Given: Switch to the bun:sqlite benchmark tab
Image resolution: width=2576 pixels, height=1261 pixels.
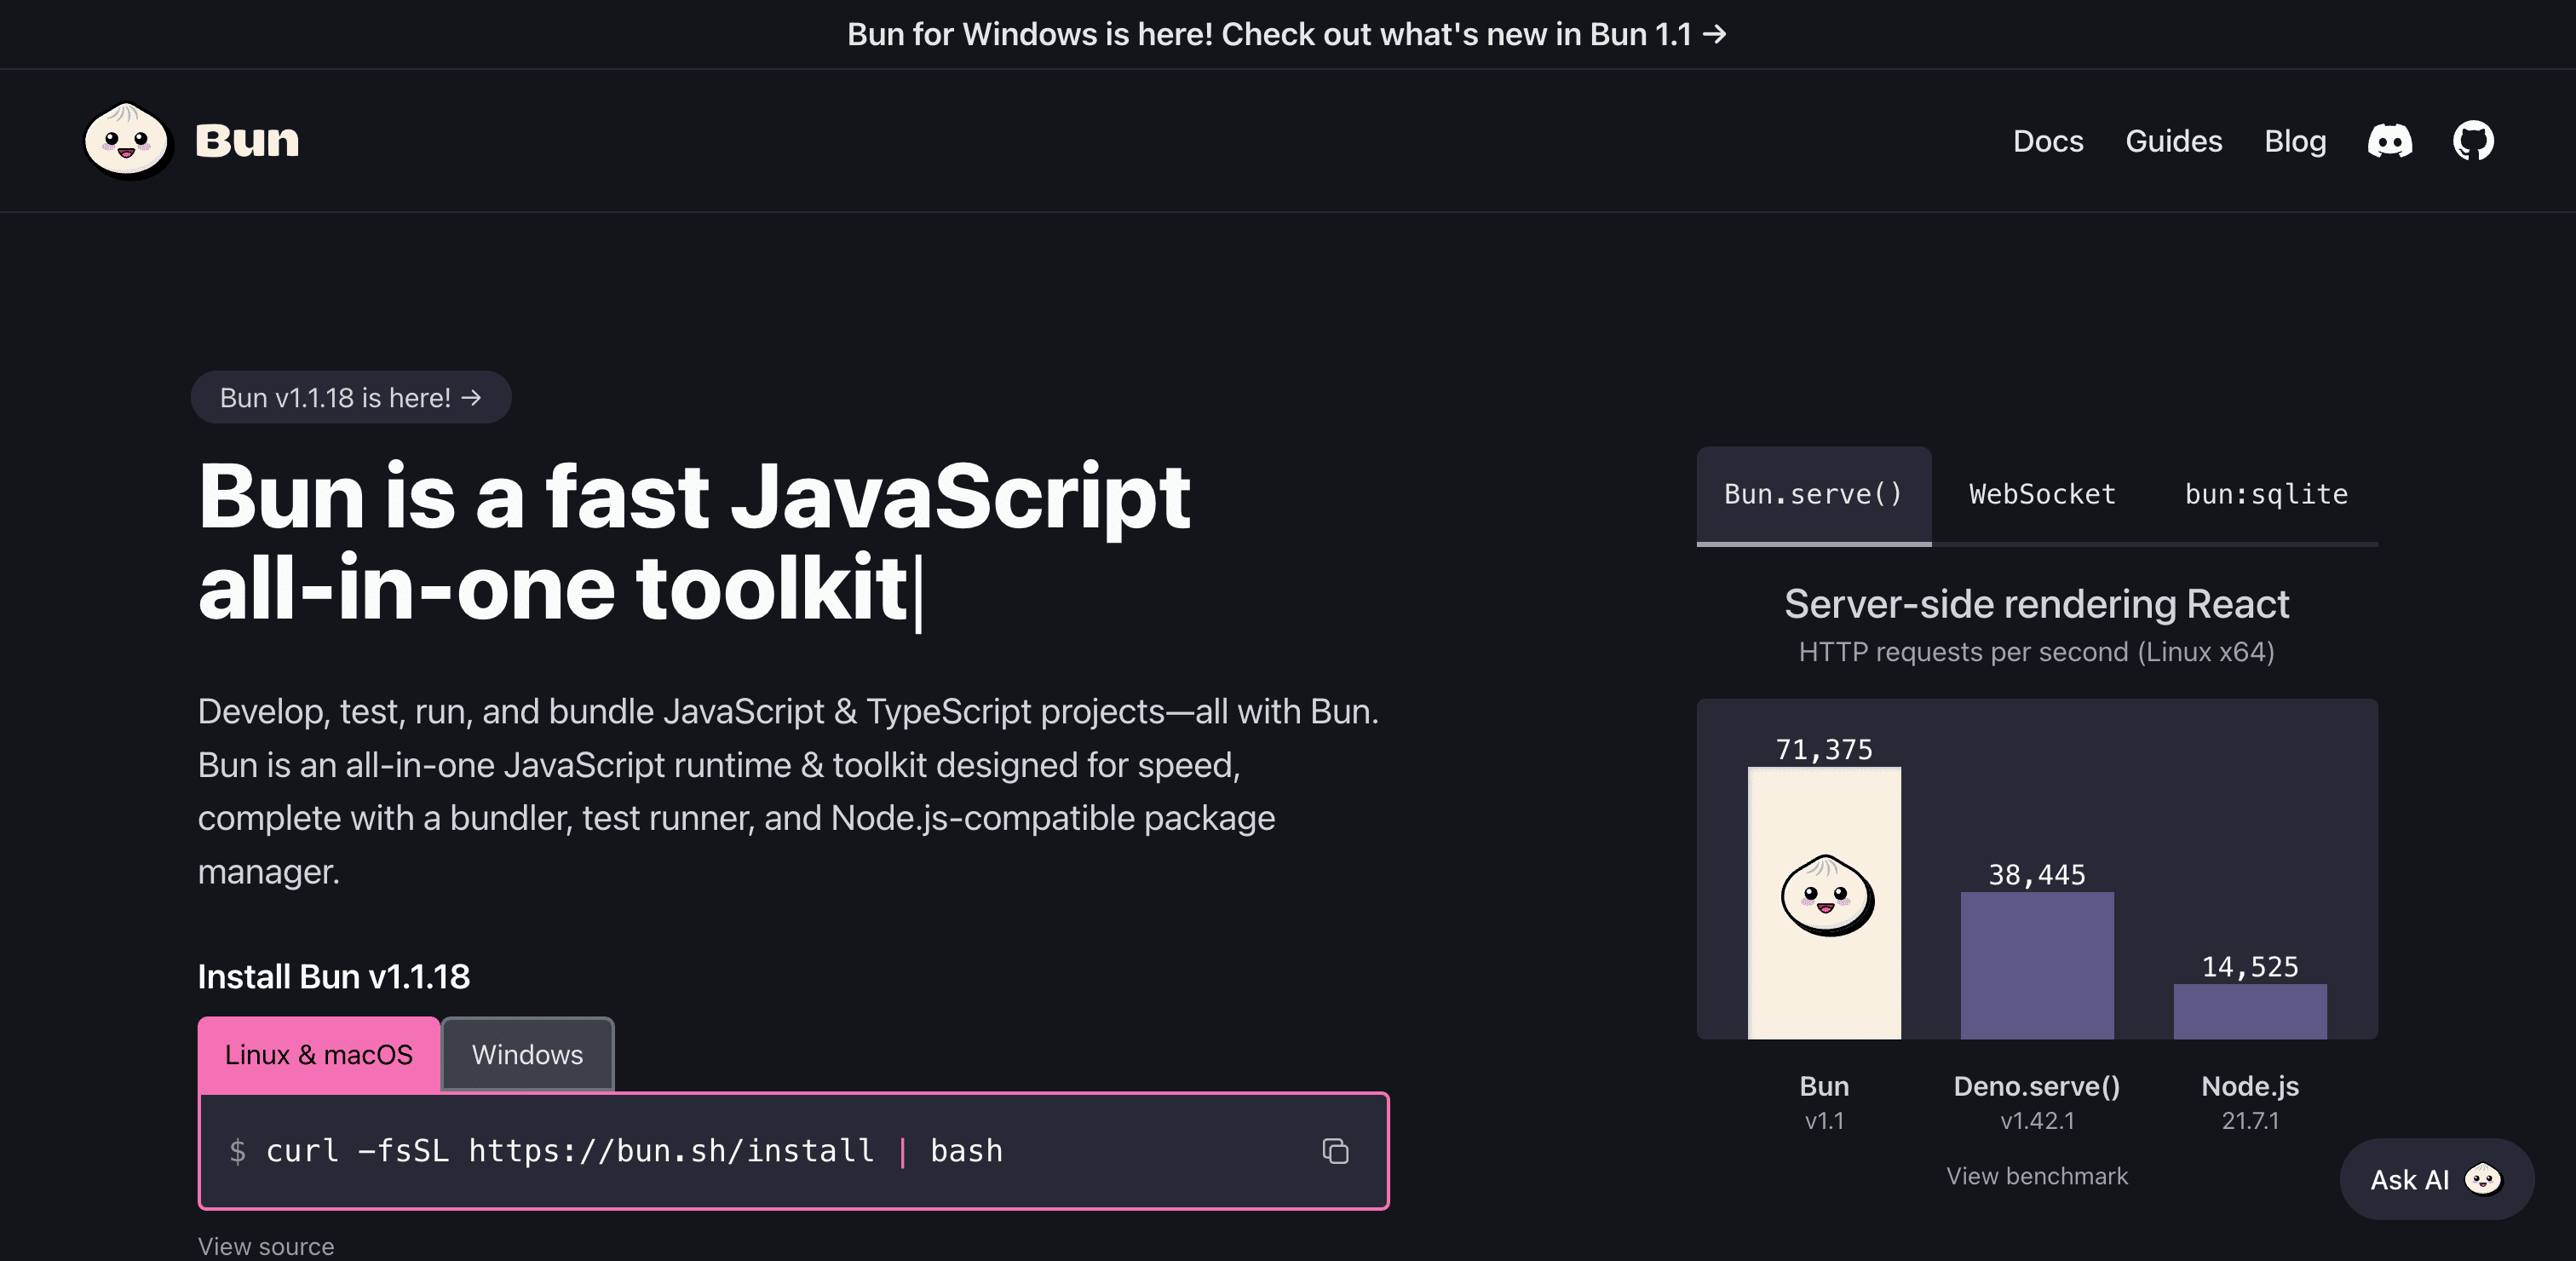Looking at the screenshot, I should [x=2265, y=494].
